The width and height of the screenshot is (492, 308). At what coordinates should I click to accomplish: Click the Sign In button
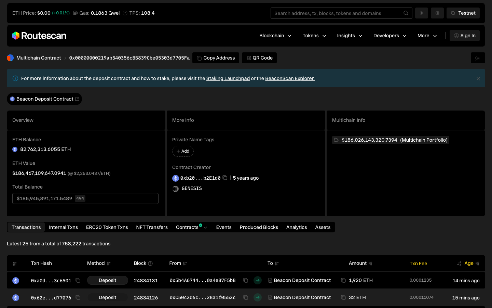click(464, 36)
